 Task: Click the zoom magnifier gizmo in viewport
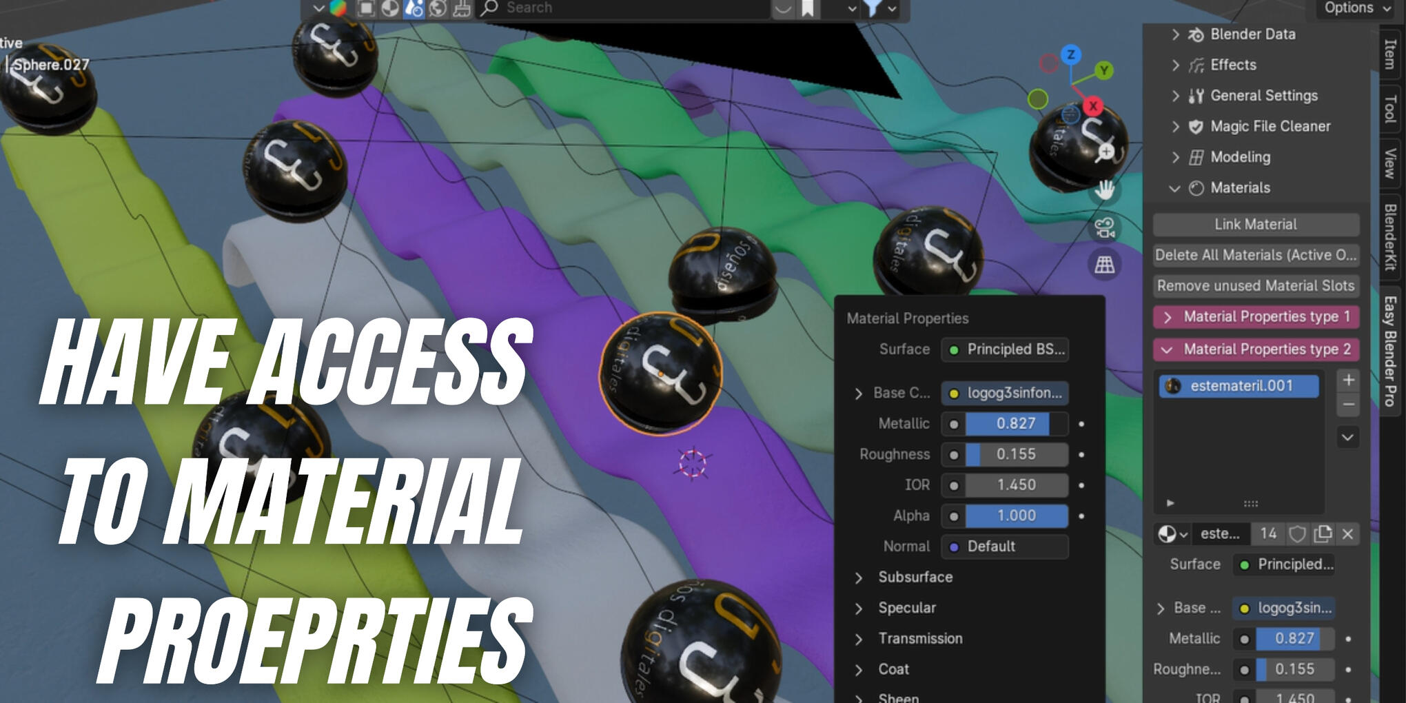(x=1106, y=152)
